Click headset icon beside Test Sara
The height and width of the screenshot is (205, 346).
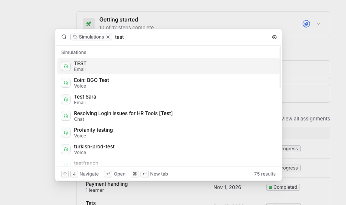pyautogui.click(x=66, y=99)
